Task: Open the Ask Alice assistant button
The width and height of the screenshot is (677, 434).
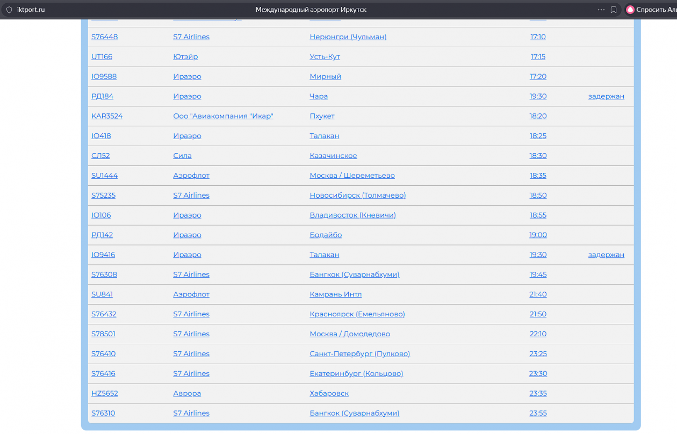Action: click(x=651, y=10)
